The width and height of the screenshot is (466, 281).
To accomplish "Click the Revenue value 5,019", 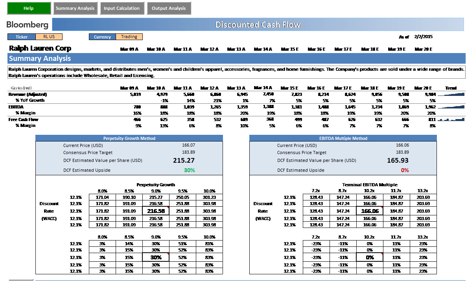I will (x=135, y=94).
